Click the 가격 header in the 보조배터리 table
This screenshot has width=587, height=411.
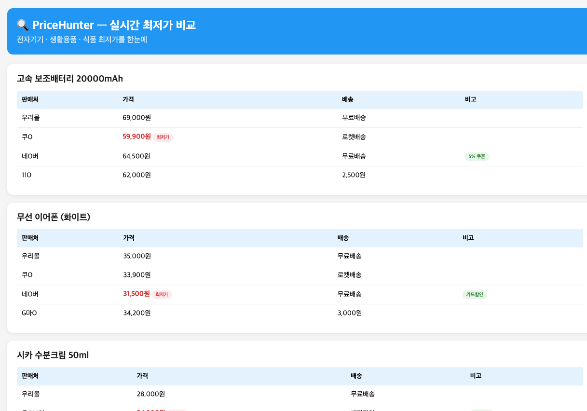128,99
